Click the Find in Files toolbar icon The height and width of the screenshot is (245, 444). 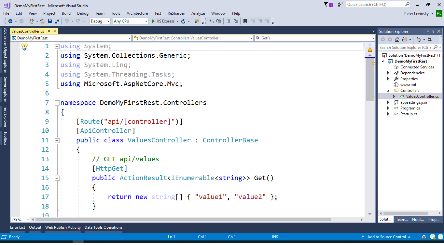(197, 21)
